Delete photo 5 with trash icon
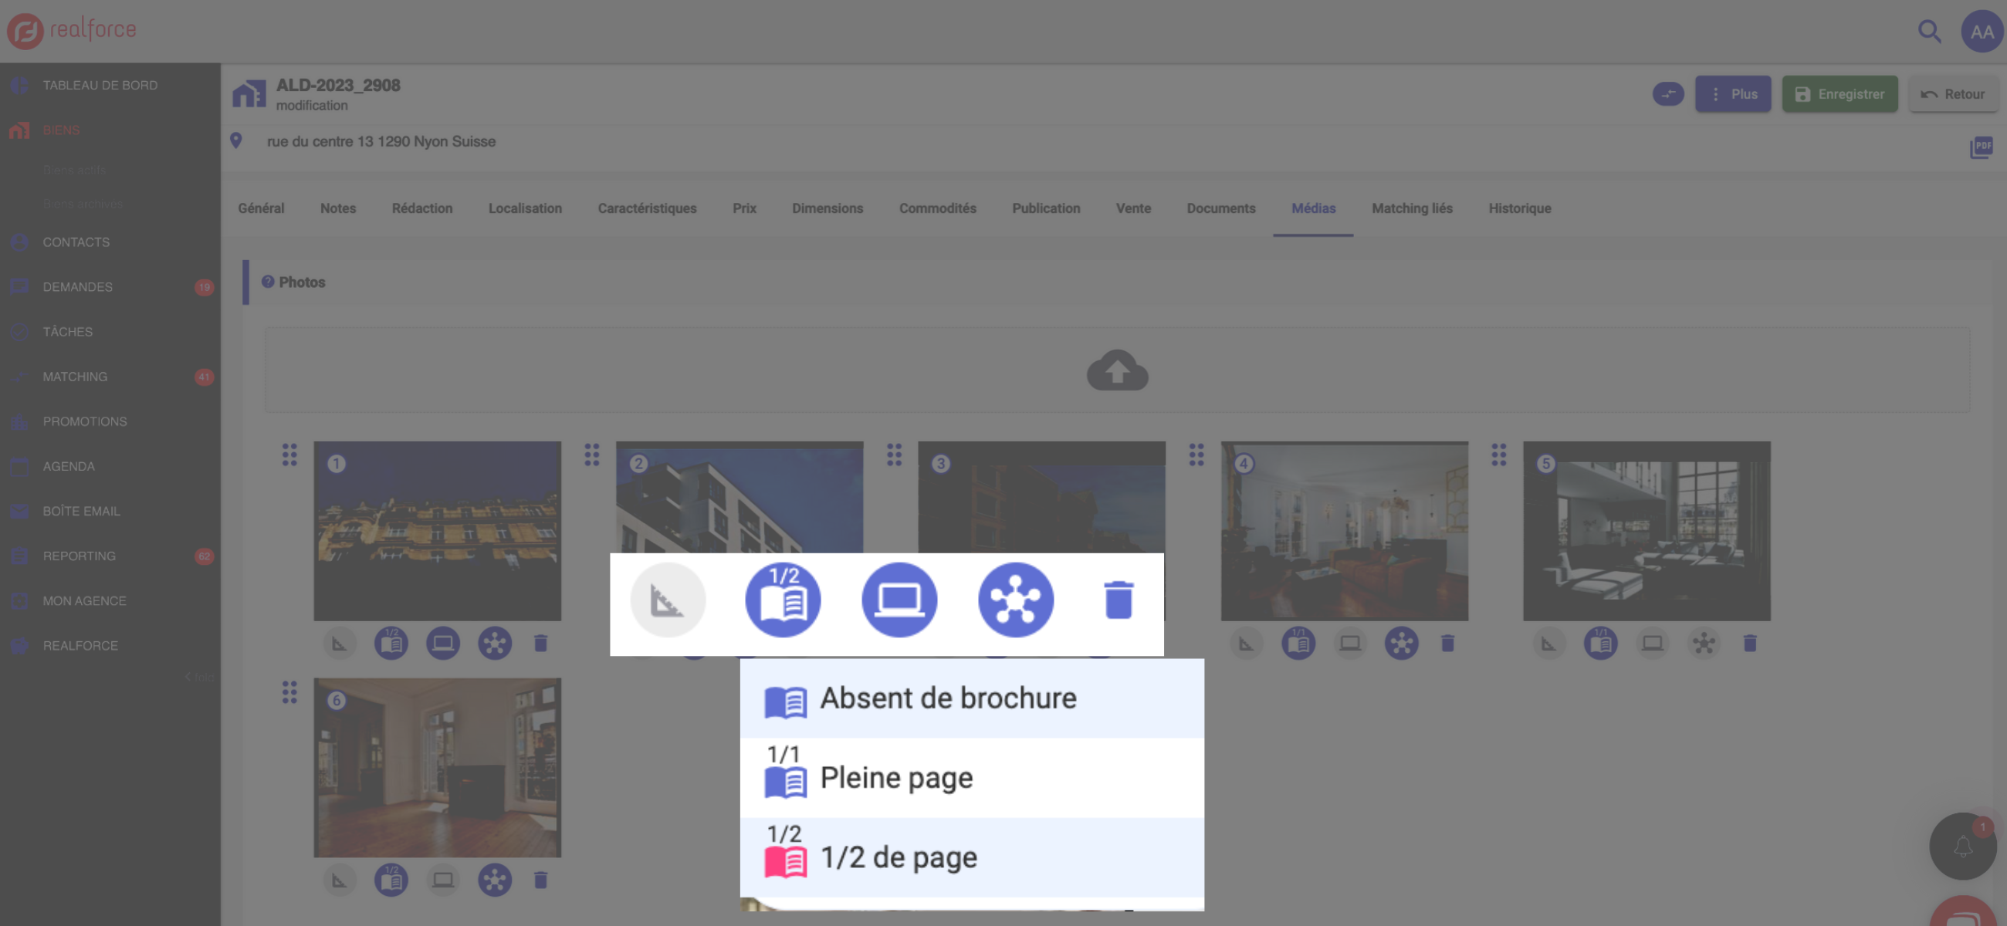 (x=1750, y=644)
